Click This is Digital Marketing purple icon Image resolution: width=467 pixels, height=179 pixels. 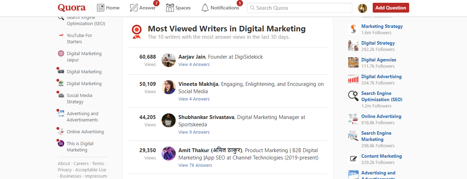61,143
